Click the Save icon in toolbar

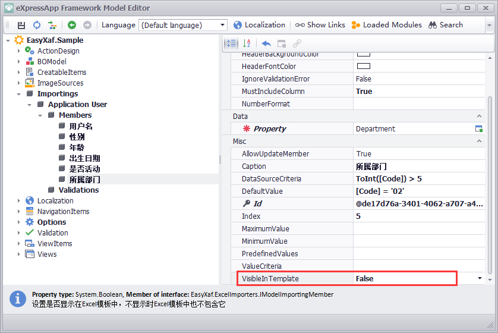point(21,25)
